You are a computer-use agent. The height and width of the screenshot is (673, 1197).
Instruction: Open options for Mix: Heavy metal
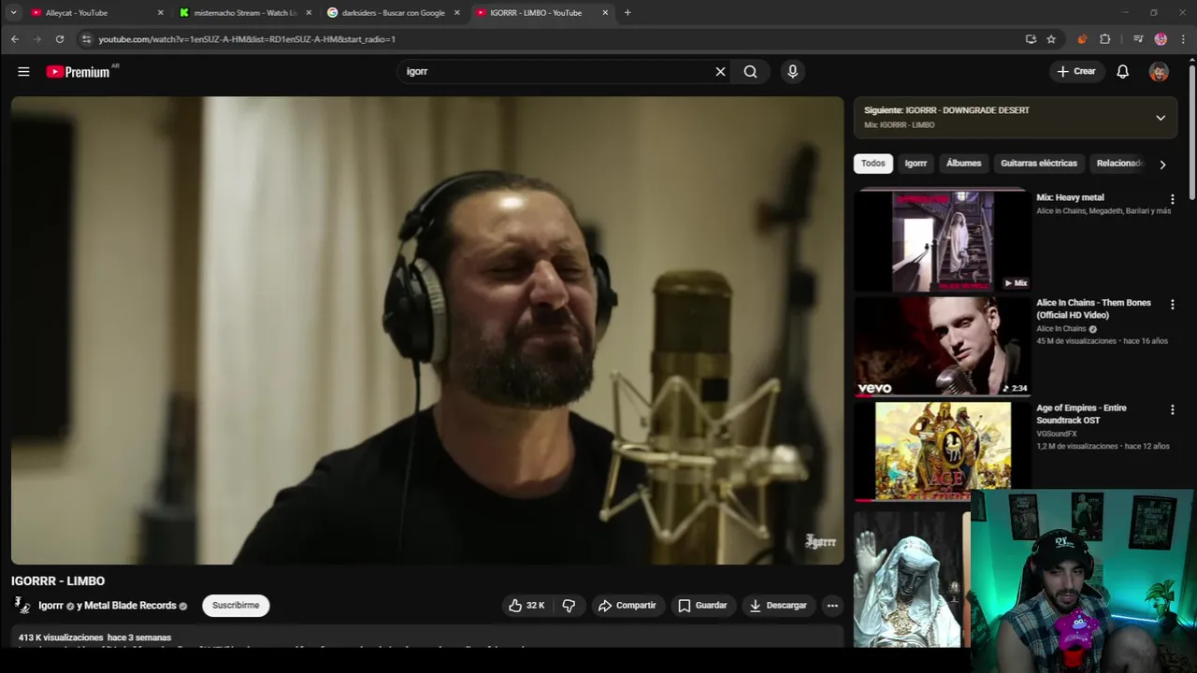1172,199
